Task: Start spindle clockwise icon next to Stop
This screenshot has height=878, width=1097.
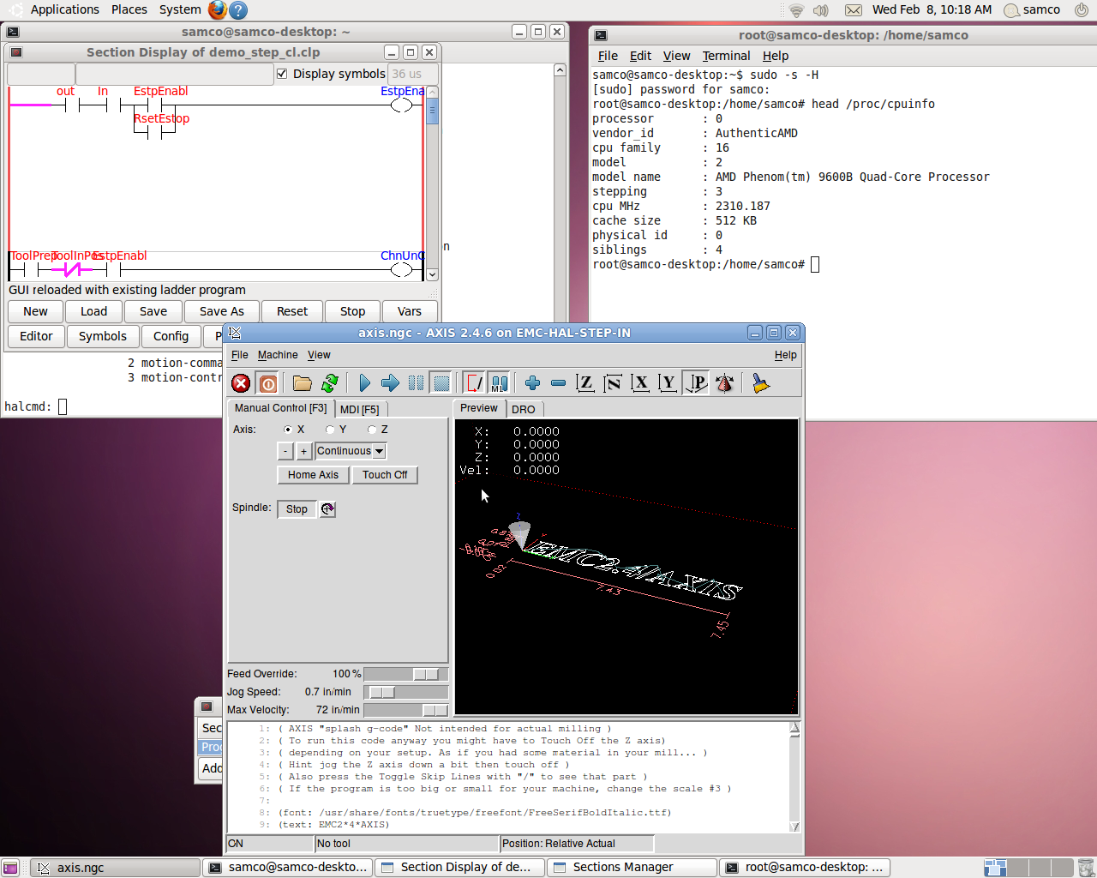Action: coord(327,508)
